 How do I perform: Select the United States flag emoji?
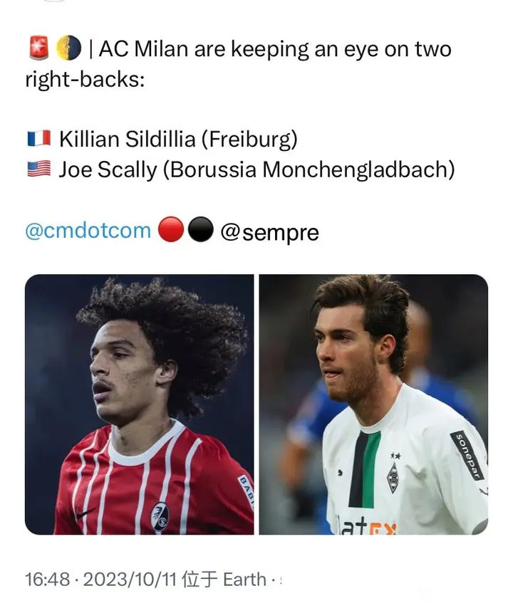point(38,169)
